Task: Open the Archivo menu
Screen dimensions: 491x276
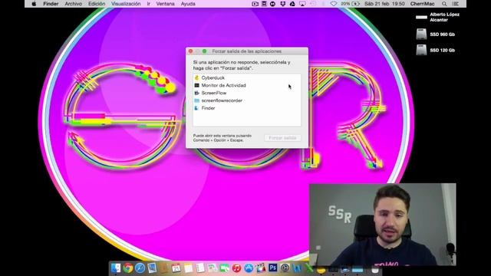Action: [x=74, y=4]
